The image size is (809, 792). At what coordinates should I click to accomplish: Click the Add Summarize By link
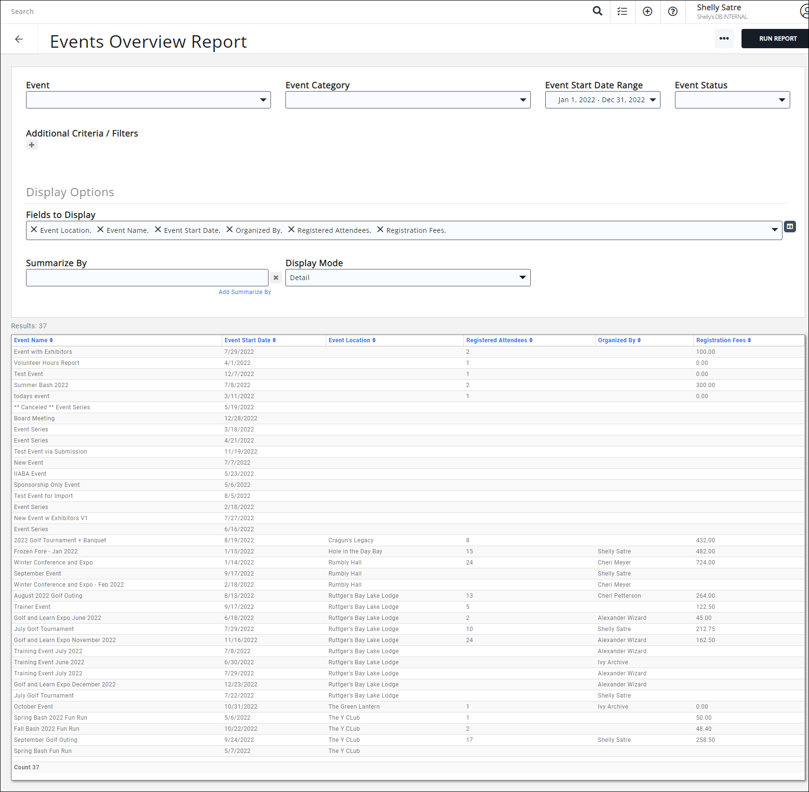click(x=244, y=292)
